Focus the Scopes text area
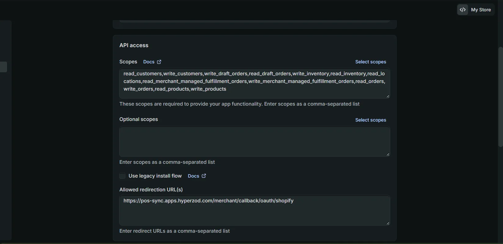Viewport: 503px width, 244px height. pos(255,83)
